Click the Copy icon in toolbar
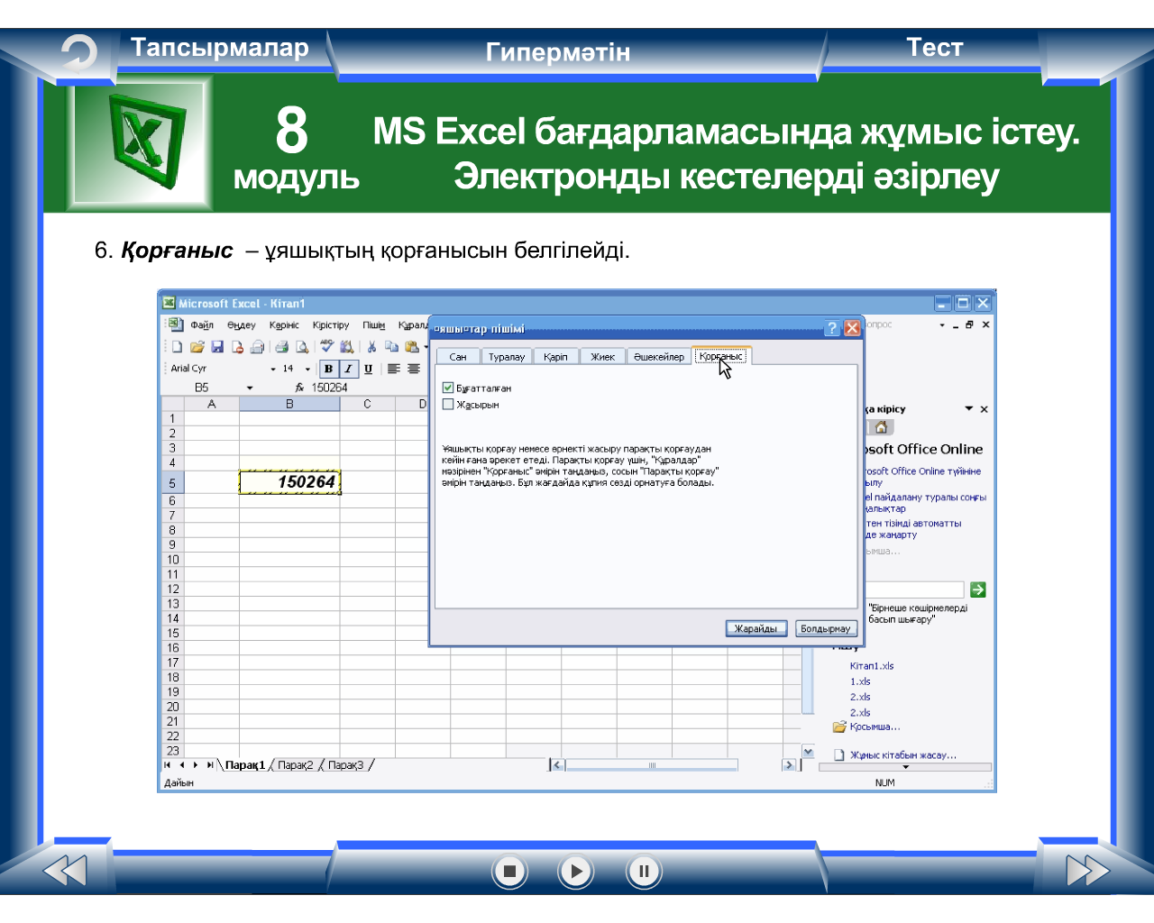1154x923 pixels. (391, 347)
